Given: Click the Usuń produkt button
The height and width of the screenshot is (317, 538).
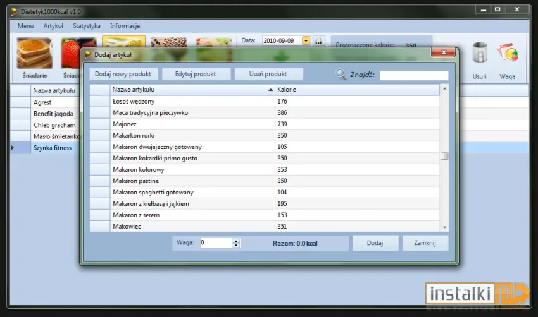Looking at the screenshot, I should (268, 74).
